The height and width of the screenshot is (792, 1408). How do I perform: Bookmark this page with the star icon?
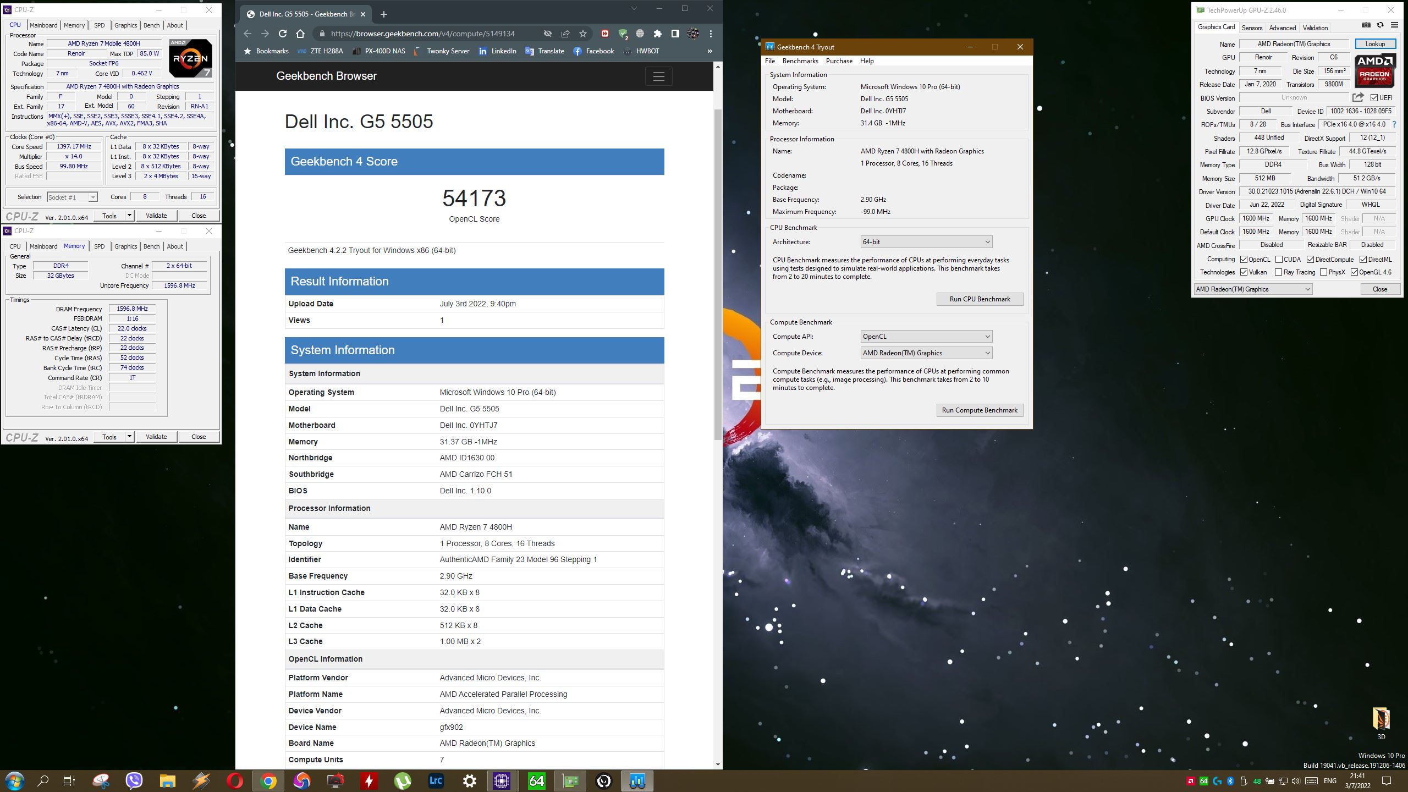click(582, 34)
